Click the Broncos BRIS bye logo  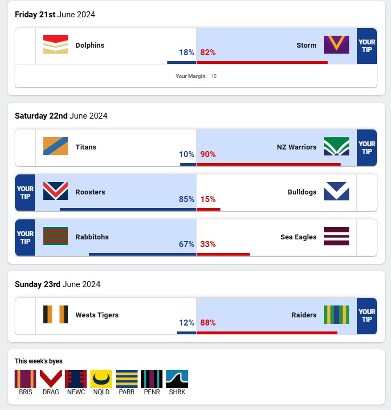click(25, 379)
